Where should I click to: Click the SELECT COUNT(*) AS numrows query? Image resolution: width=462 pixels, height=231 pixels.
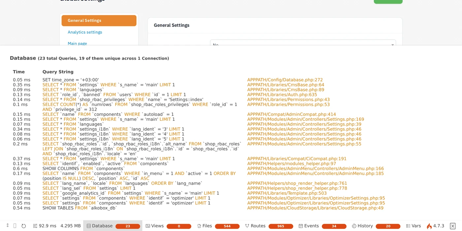pos(140,107)
